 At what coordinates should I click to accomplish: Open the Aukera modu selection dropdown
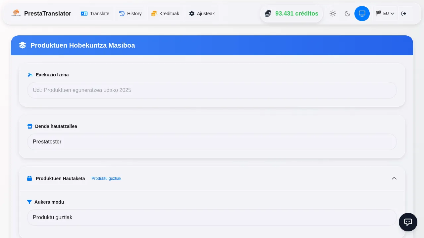(212, 218)
